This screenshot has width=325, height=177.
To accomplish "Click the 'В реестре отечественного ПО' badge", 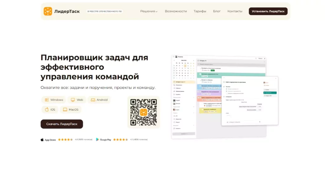I will [104, 11].
